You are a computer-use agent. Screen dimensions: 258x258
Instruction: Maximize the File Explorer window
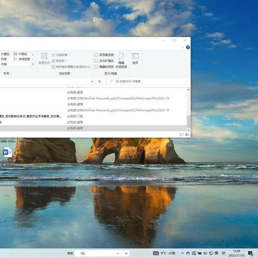tap(174, 40)
